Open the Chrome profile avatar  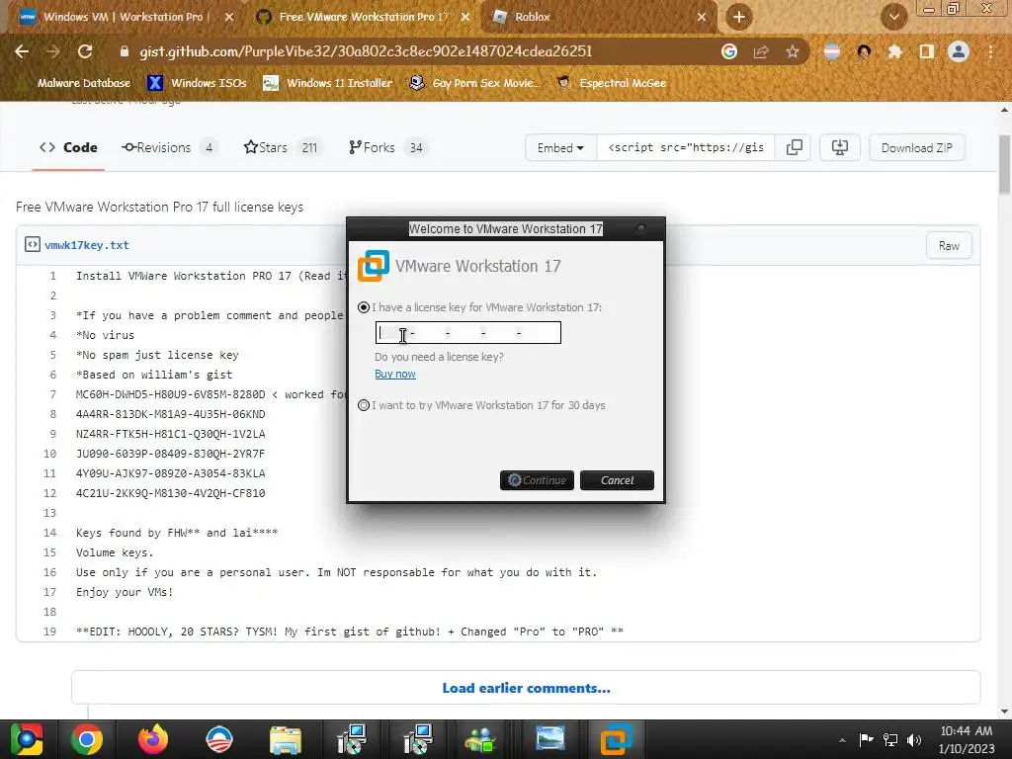pos(959,51)
